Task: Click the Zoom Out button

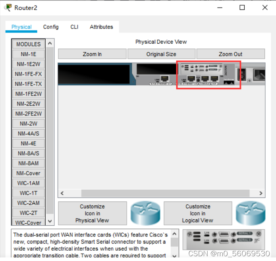Action: [x=231, y=54]
